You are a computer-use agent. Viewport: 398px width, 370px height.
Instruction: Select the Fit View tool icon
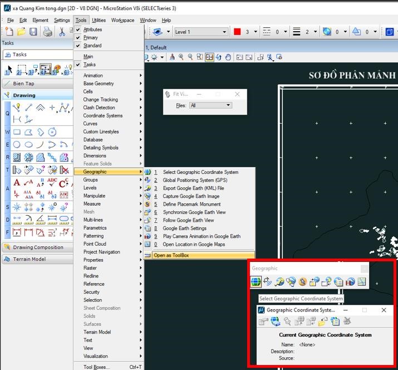(209, 57)
